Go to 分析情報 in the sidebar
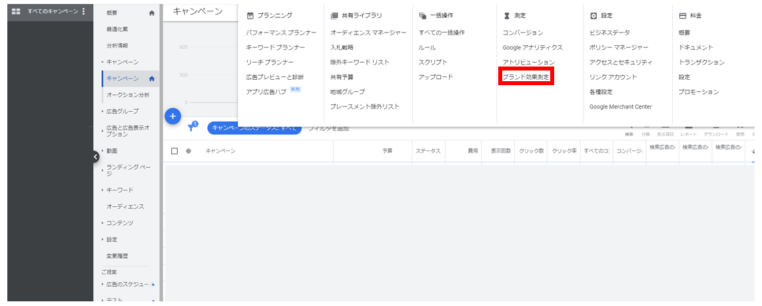762x306 pixels. pyautogui.click(x=118, y=46)
